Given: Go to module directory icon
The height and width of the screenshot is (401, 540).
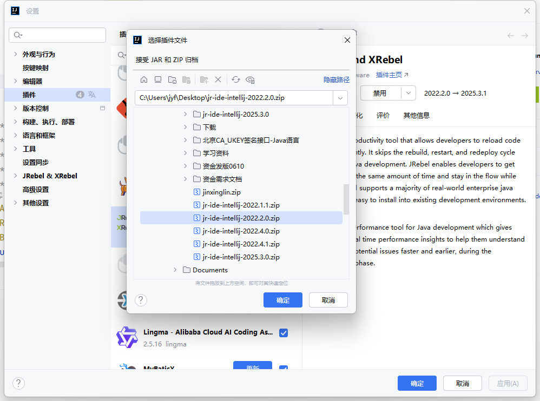Looking at the screenshot, I should click(x=186, y=80).
